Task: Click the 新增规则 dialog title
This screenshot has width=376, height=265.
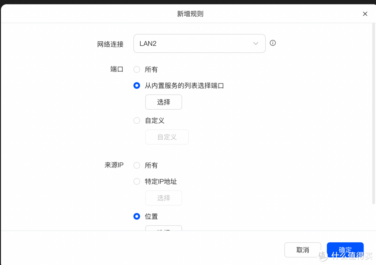Action: 190,14
